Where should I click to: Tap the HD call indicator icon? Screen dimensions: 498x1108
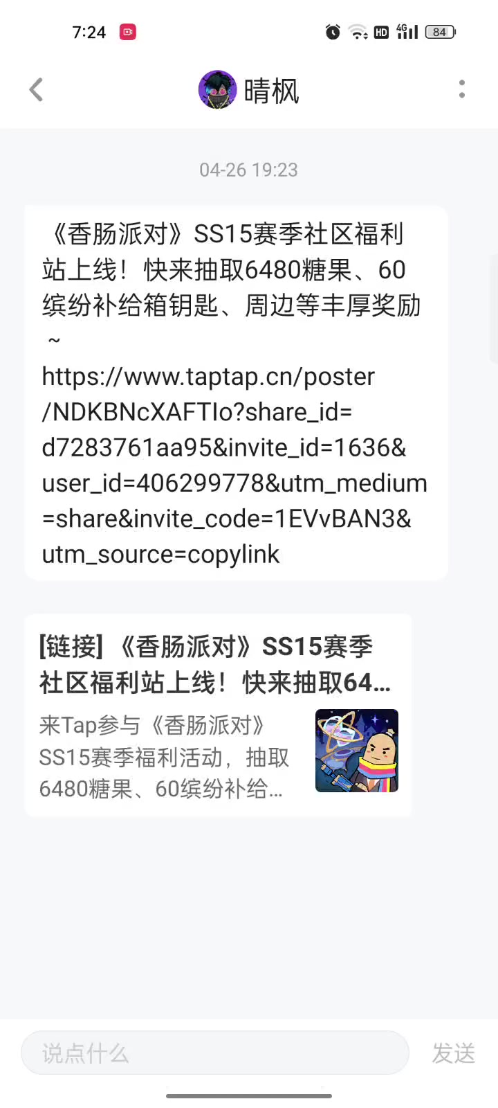381,32
